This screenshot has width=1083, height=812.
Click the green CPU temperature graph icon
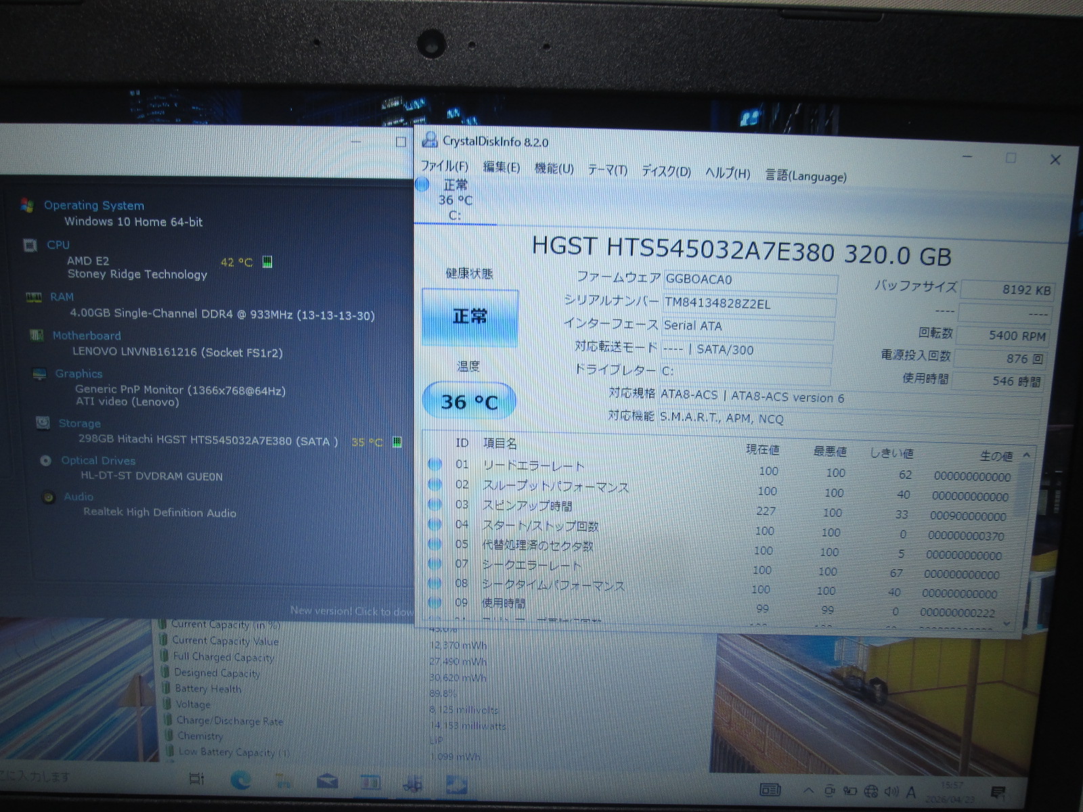coord(267,262)
